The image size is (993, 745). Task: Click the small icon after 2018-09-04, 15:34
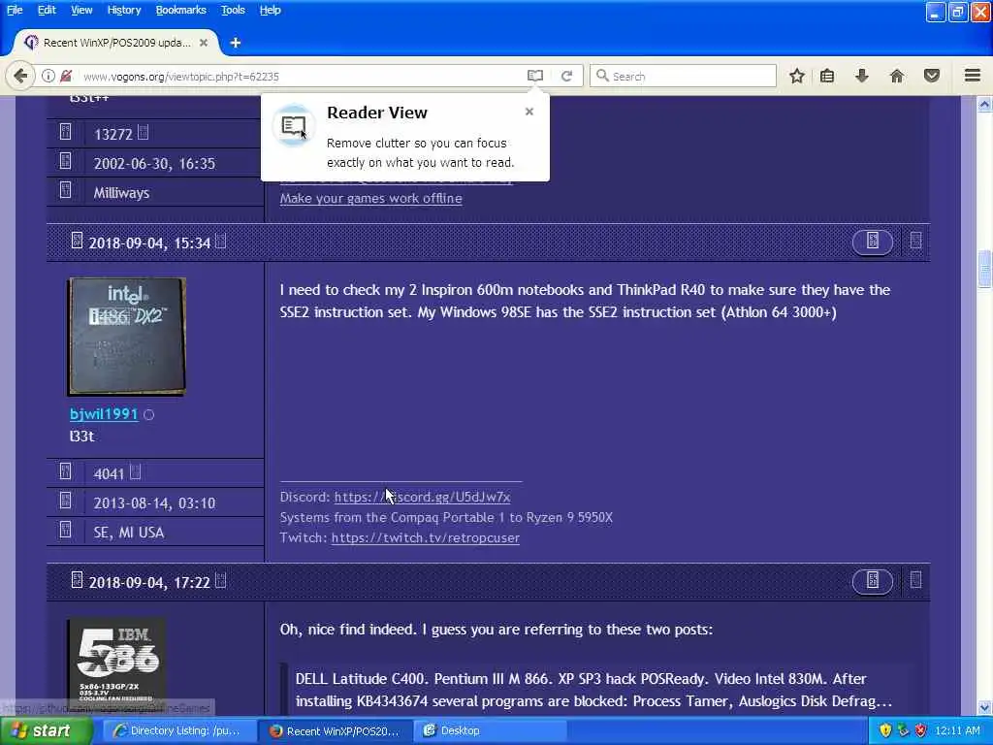[220, 241]
